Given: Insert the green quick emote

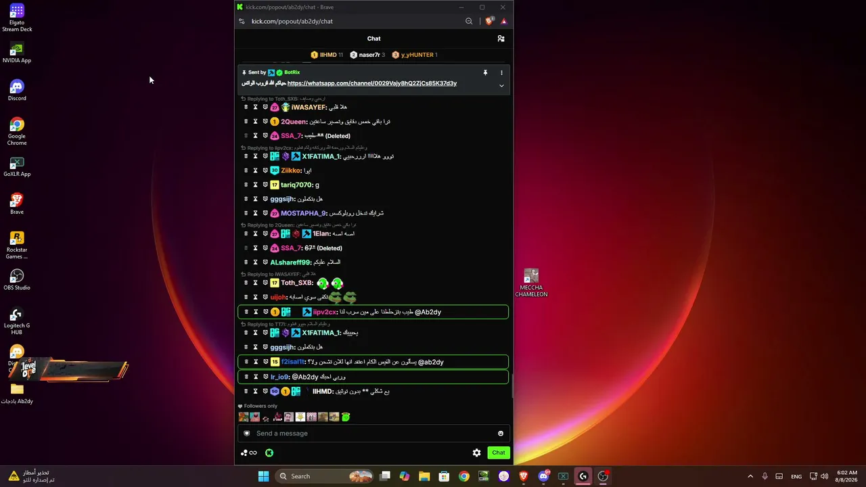Looking at the screenshot, I should pos(346,417).
